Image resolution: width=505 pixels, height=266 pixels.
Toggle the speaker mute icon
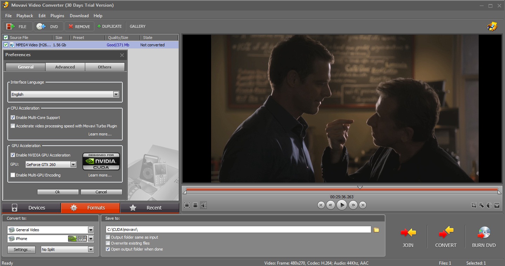tap(203, 205)
